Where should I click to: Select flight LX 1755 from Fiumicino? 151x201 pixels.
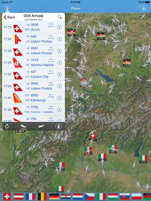[34, 110]
